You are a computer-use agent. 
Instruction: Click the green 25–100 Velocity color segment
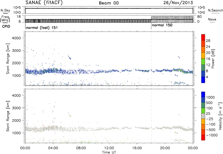point(203,111)
